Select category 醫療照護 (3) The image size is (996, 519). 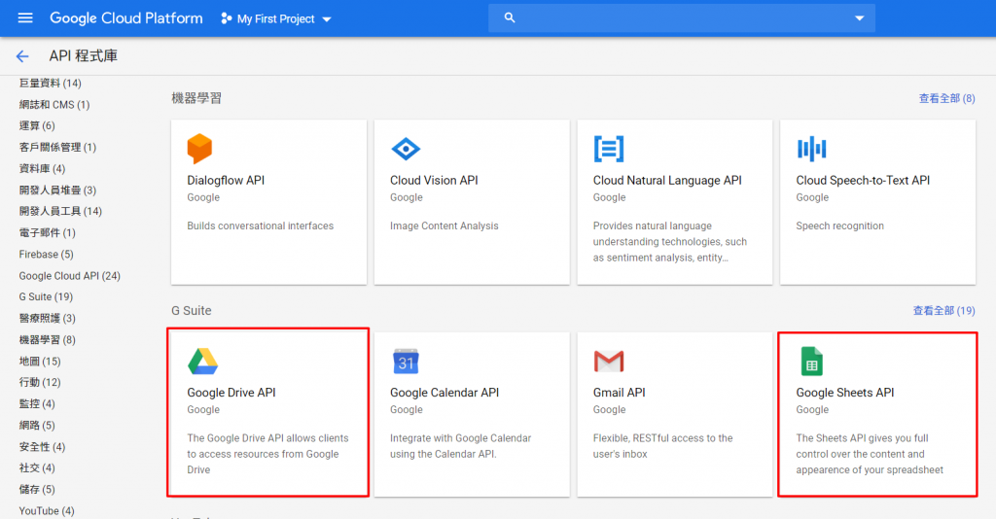47,319
